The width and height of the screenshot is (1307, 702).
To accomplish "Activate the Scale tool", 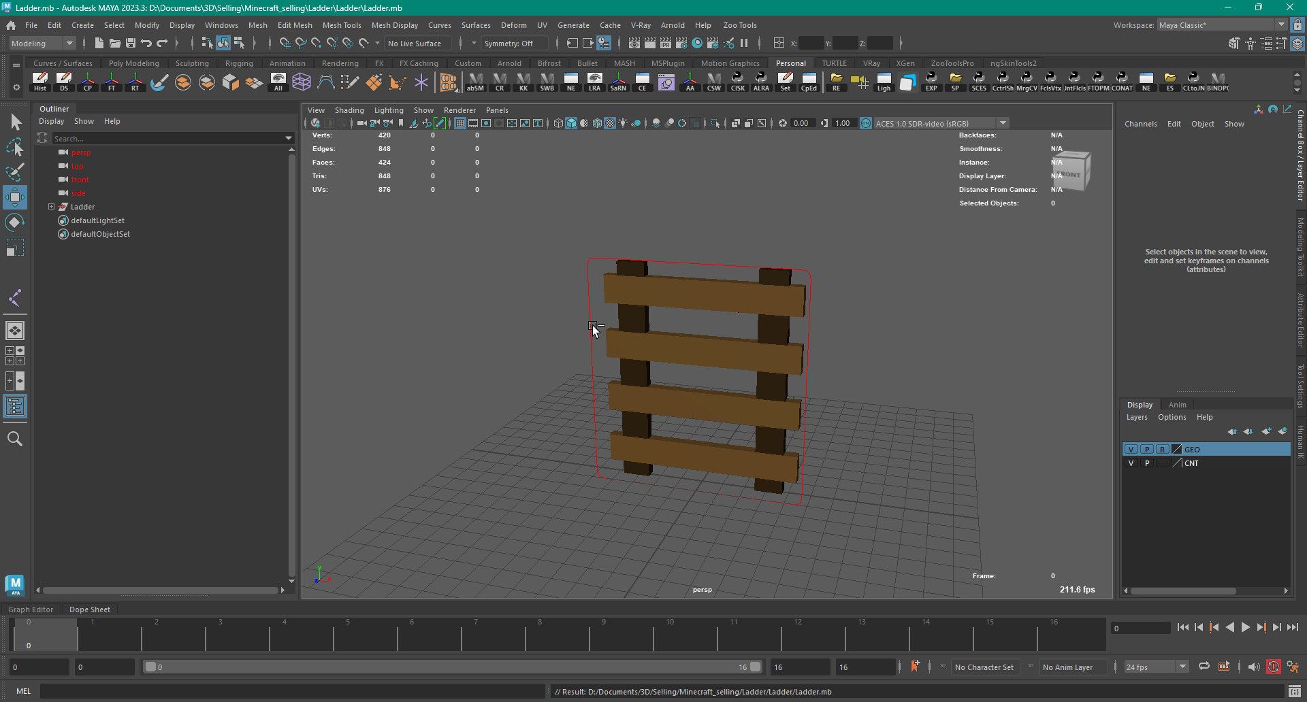I will point(15,248).
